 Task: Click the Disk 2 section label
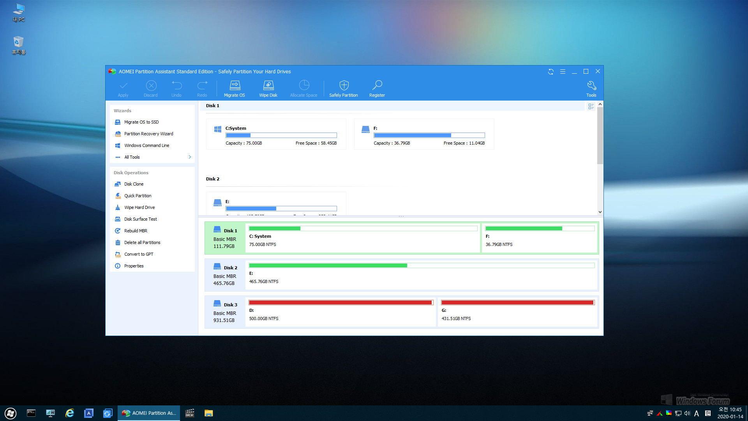(x=213, y=179)
